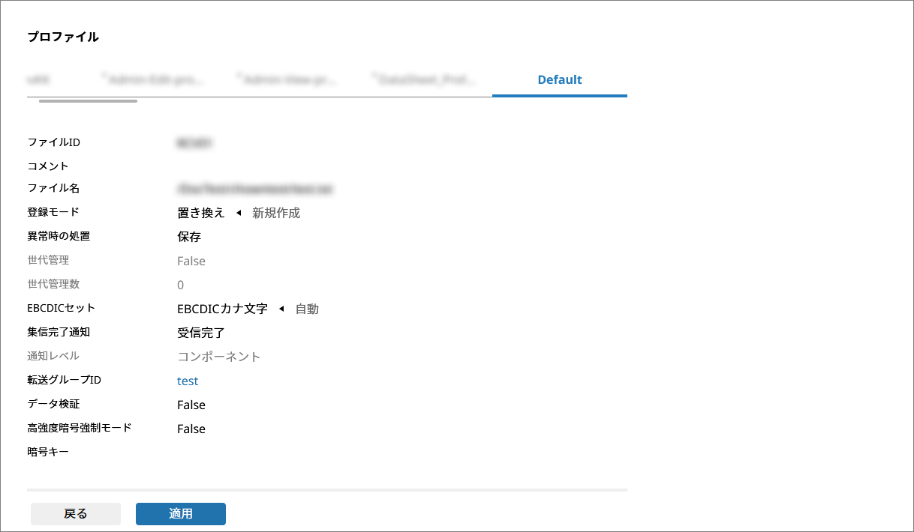Open the blurred Admin-Edit profile tab
Viewport: 914px width, 532px height.
coord(155,79)
